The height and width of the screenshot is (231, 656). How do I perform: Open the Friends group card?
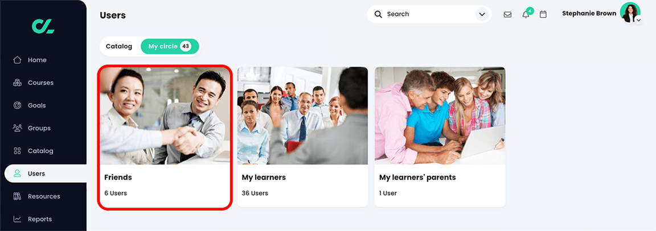click(x=165, y=137)
